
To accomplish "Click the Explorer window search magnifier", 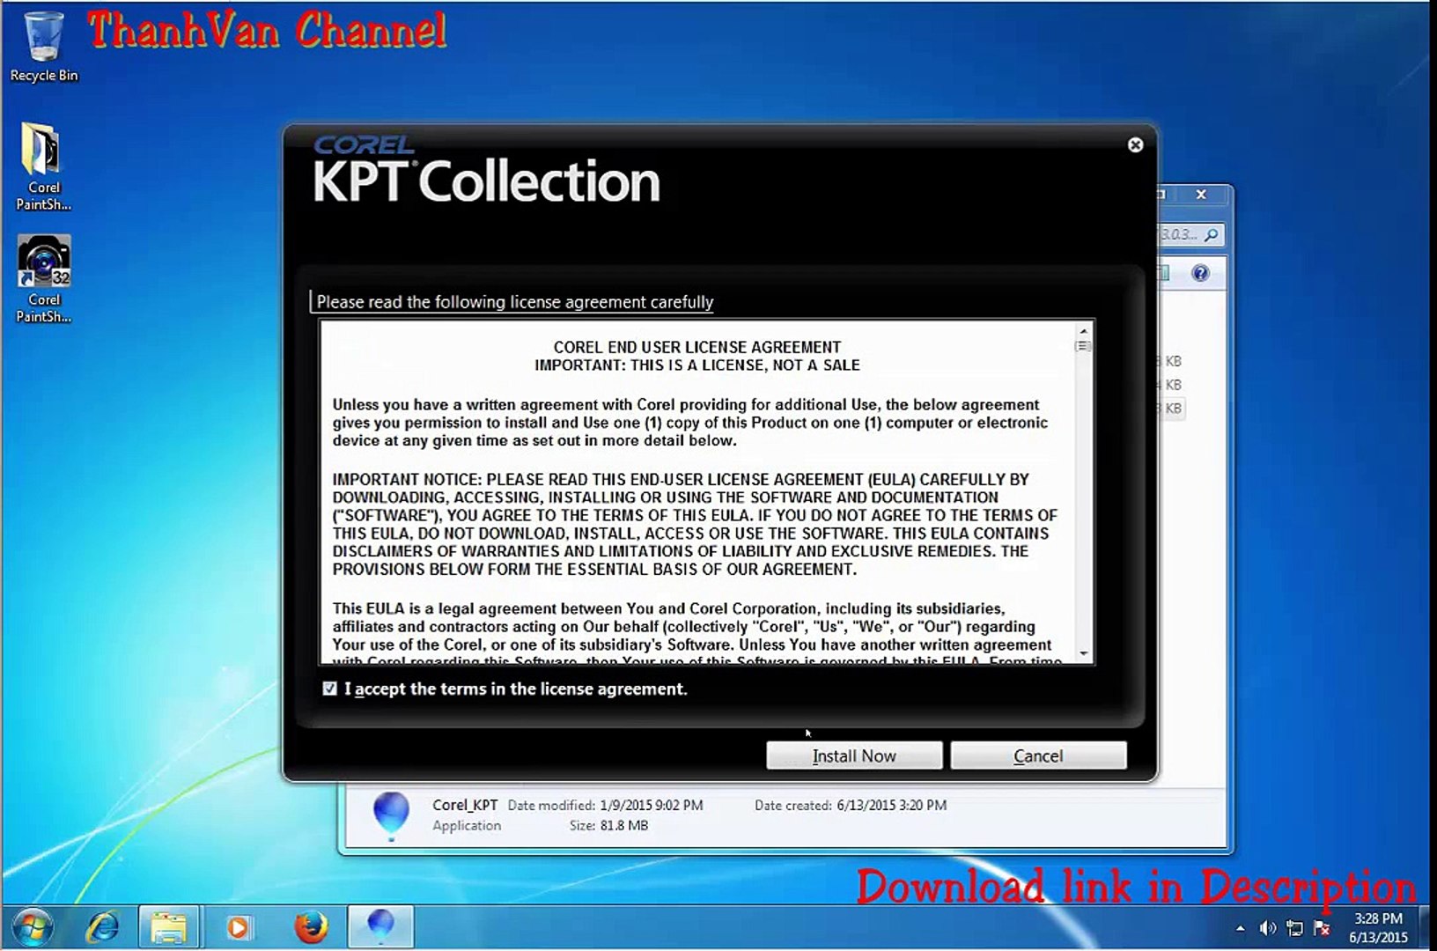I will [x=1212, y=235].
